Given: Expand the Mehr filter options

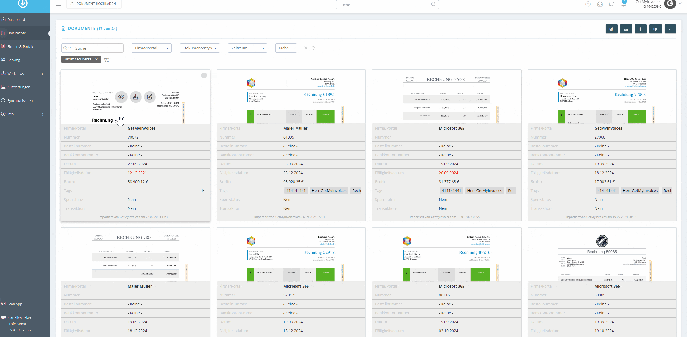Looking at the screenshot, I should coord(286,48).
